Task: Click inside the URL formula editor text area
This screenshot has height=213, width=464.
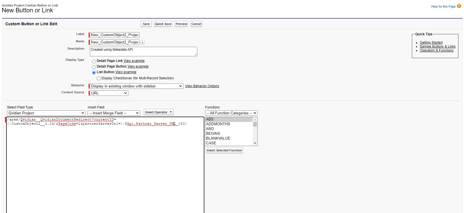Action: tap(105, 165)
